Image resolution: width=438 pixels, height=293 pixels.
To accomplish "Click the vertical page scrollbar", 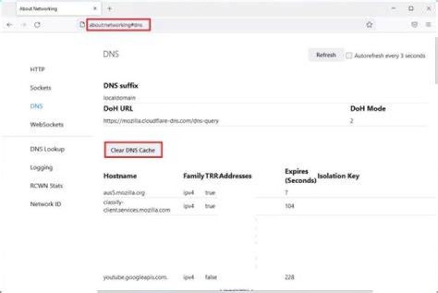I will click(436, 60).
